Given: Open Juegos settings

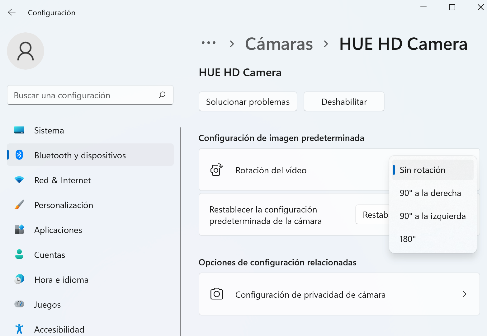Looking at the screenshot, I should point(90,305).
